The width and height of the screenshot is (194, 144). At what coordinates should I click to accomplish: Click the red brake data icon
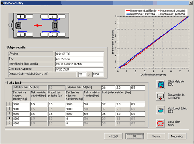point(160,123)
